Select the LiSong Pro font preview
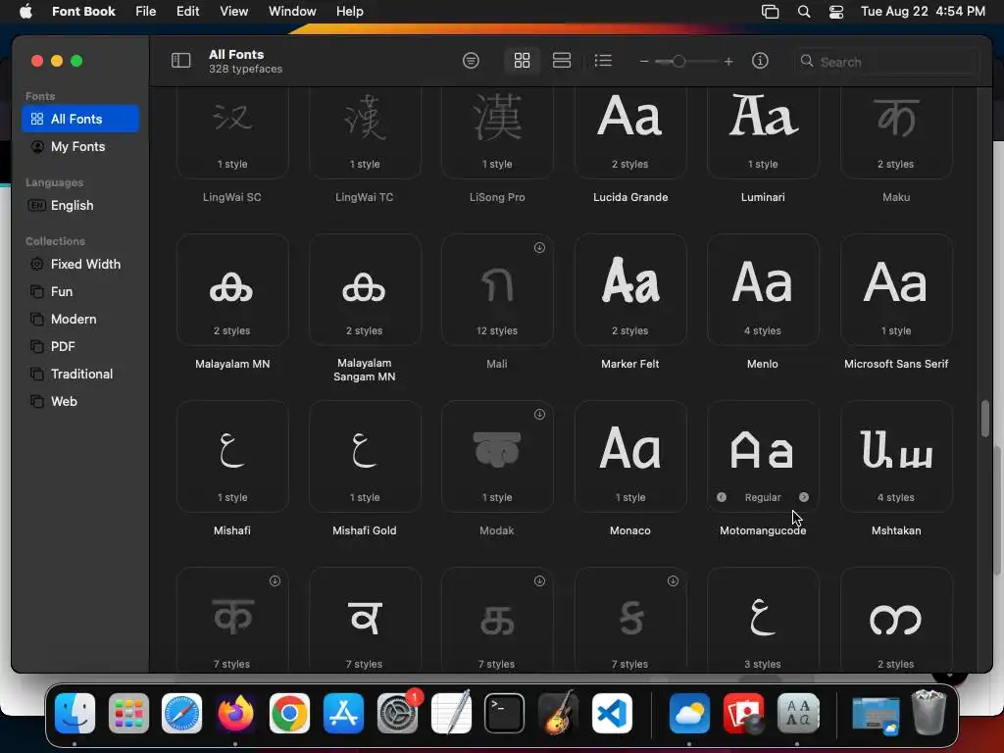Screen dimensions: 1004x753 (x=497, y=132)
